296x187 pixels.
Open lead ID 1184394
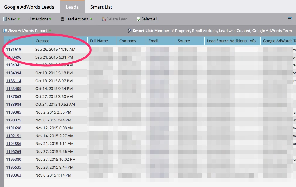[x=13, y=73]
